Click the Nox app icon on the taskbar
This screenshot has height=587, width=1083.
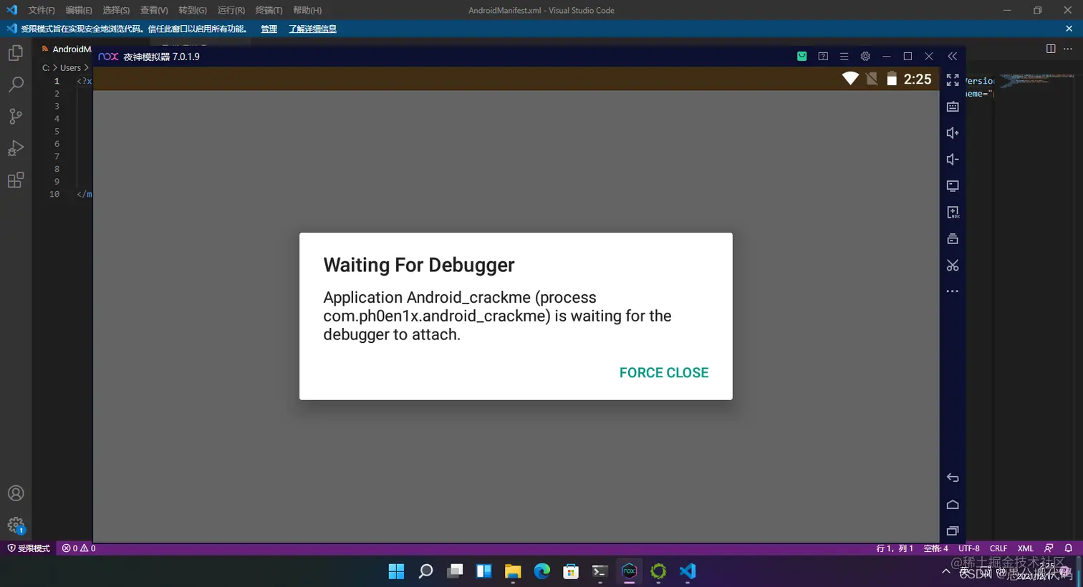[x=629, y=571]
